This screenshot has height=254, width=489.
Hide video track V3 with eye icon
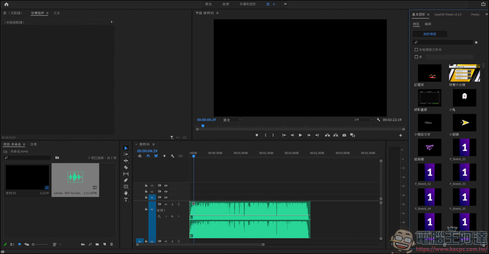pyautogui.click(x=166, y=186)
